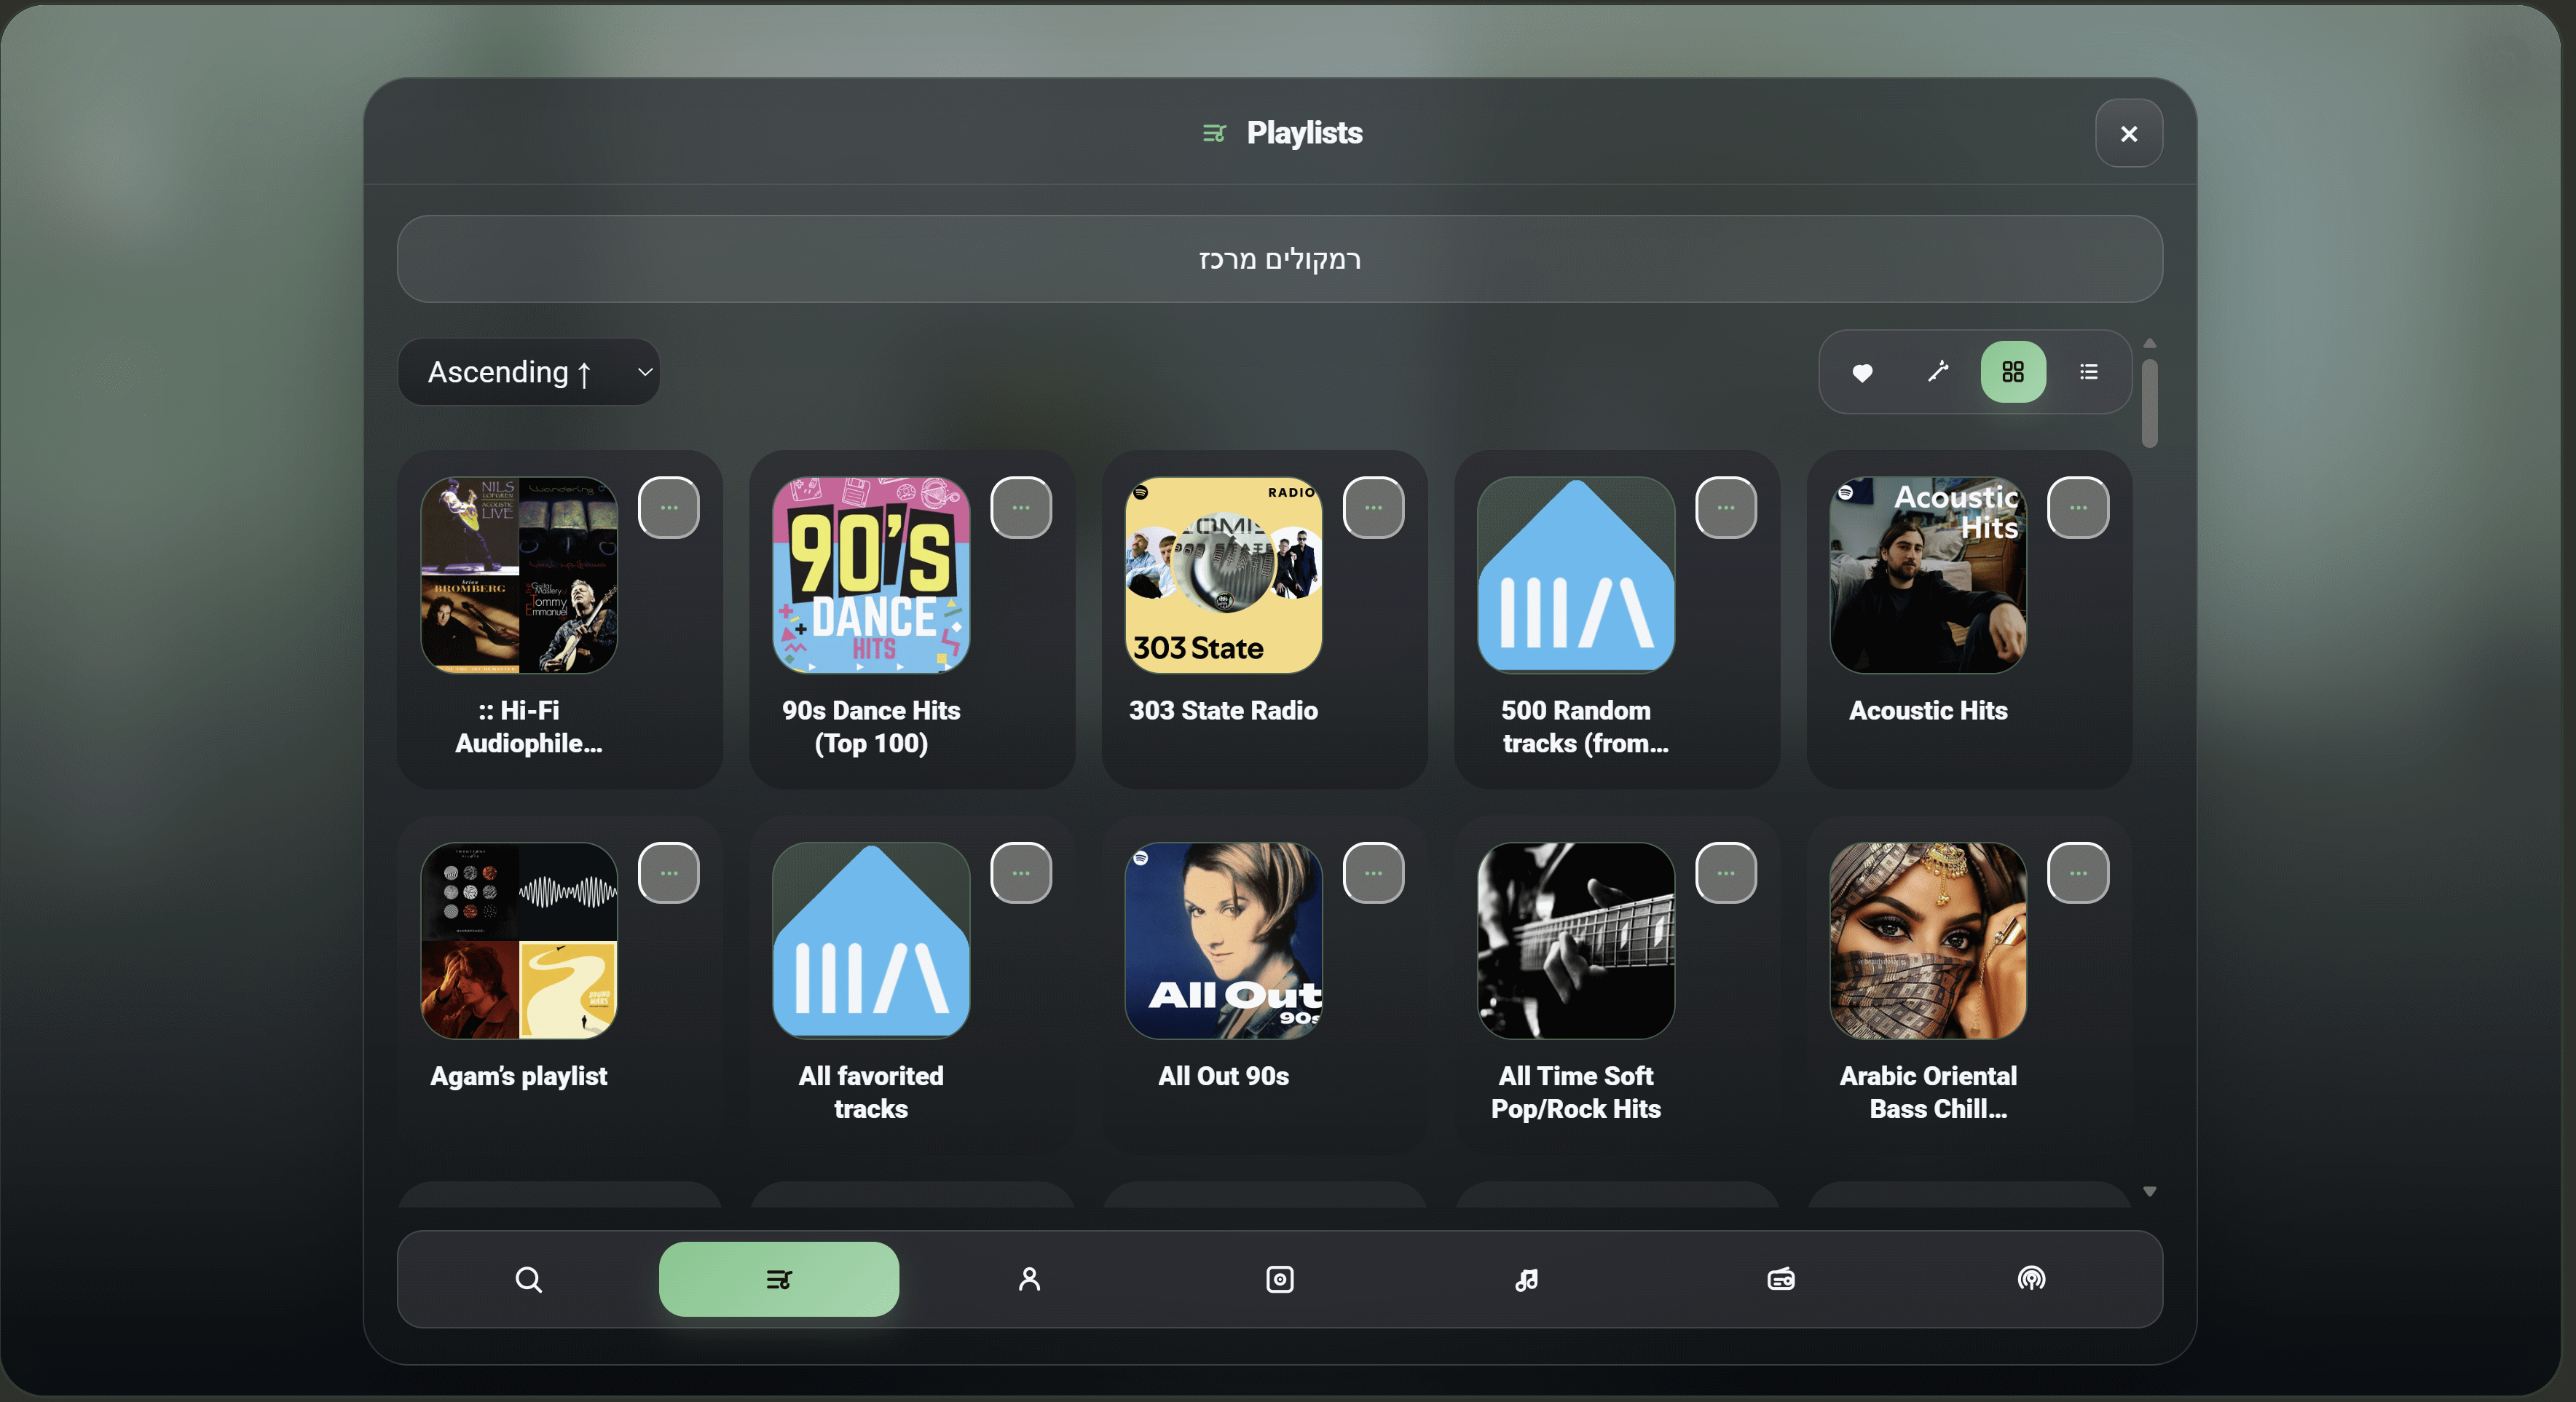
Task: Open Agam's playlist cover thumbnail
Action: (x=519, y=941)
